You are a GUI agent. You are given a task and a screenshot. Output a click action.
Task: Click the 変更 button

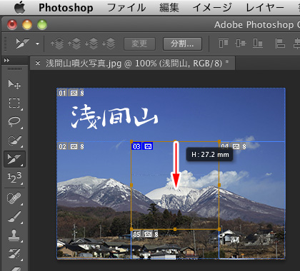(139, 44)
